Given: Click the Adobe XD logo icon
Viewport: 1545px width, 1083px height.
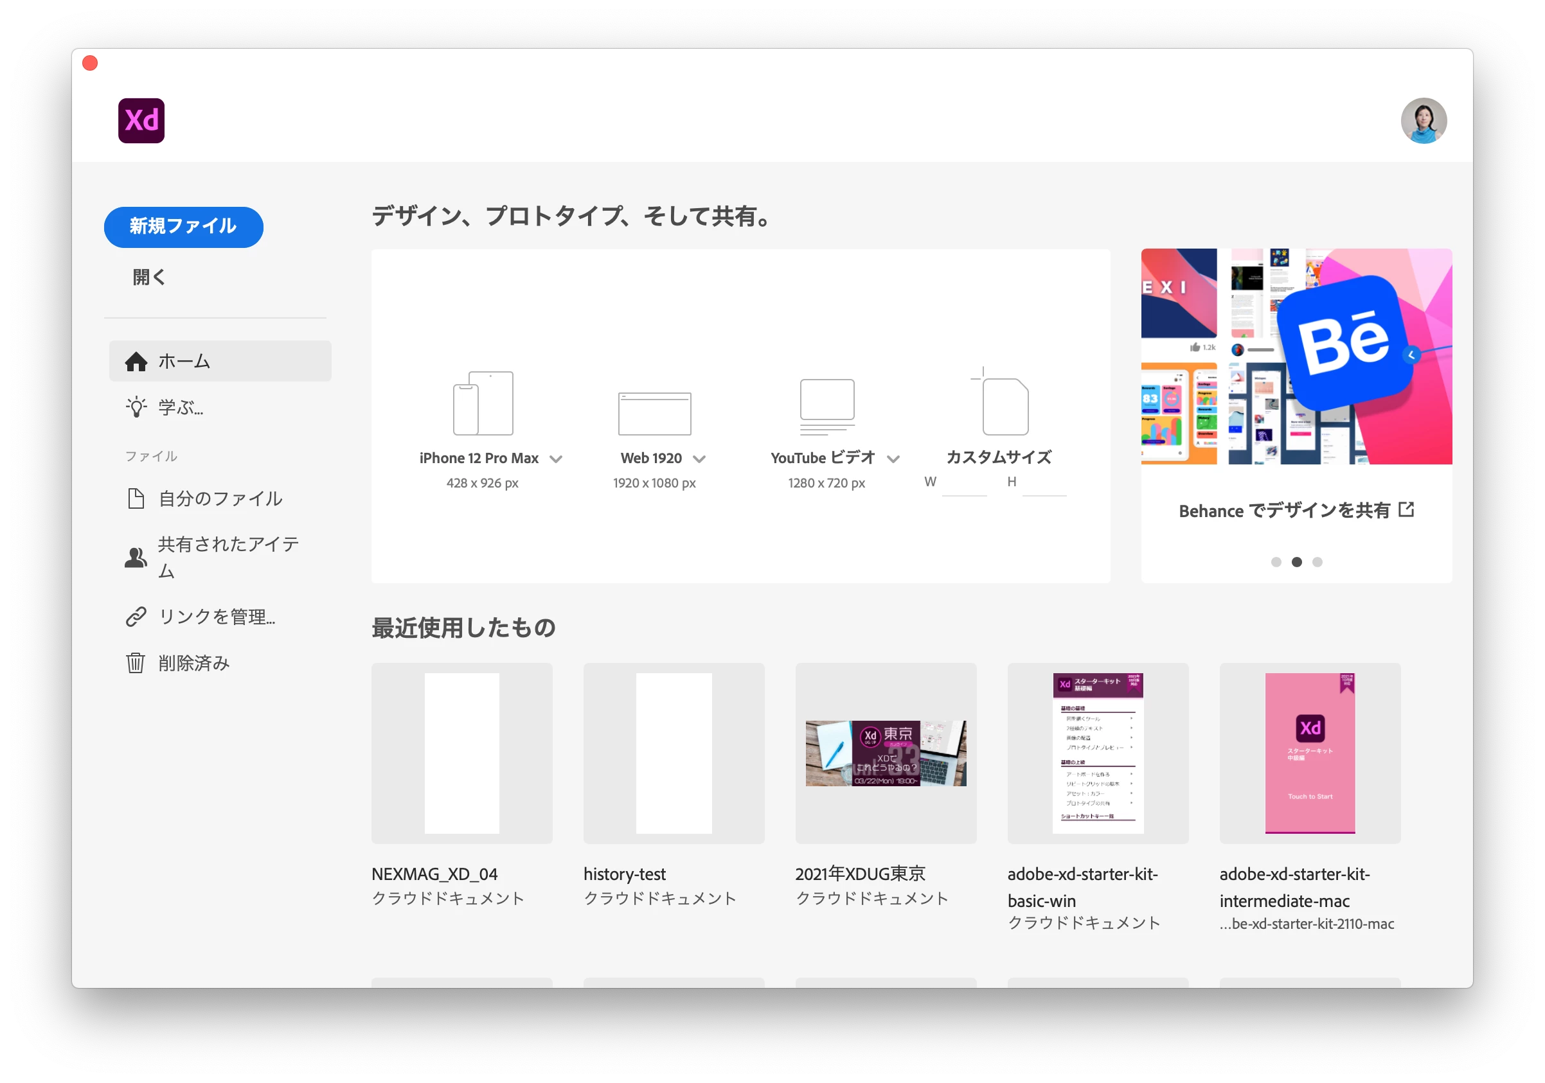Looking at the screenshot, I should tap(141, 121).
